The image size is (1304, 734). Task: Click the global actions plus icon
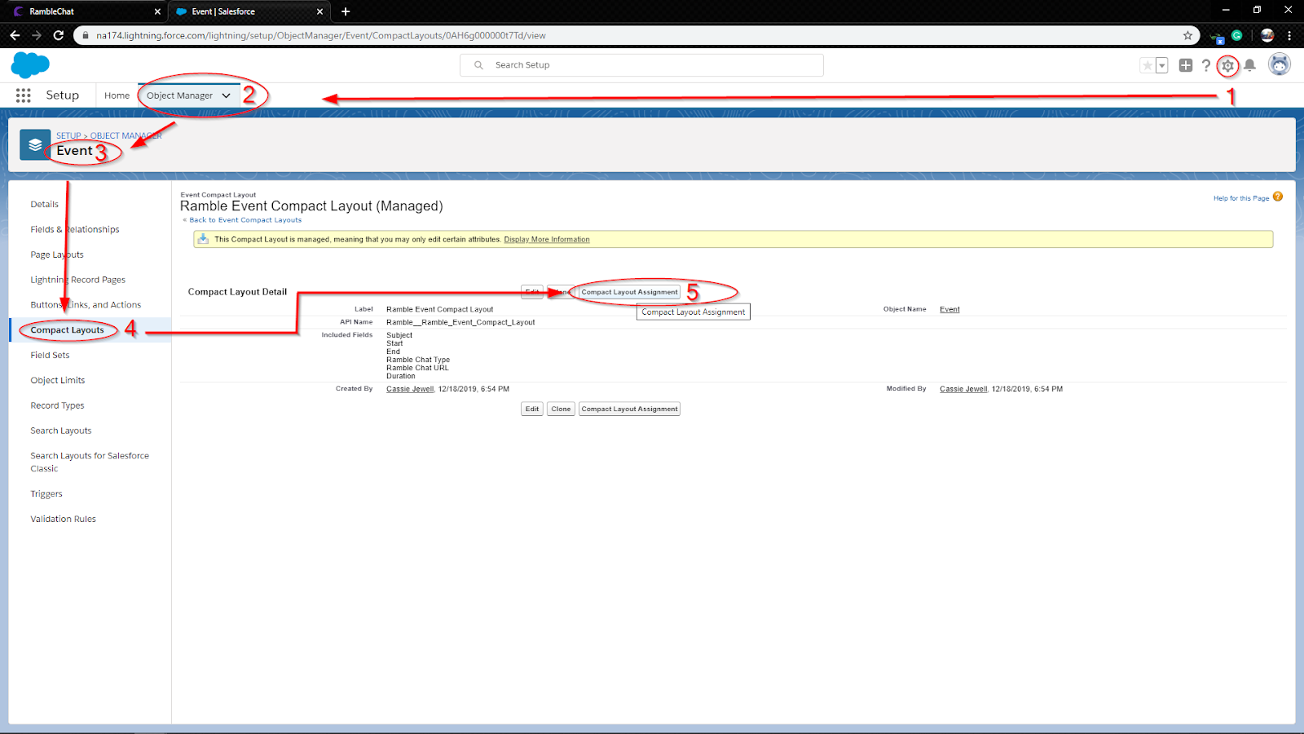tap(1186, 65)
